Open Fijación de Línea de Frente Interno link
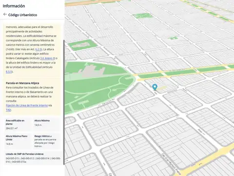Viewport: 234px width, 176px height. (27, 105)
